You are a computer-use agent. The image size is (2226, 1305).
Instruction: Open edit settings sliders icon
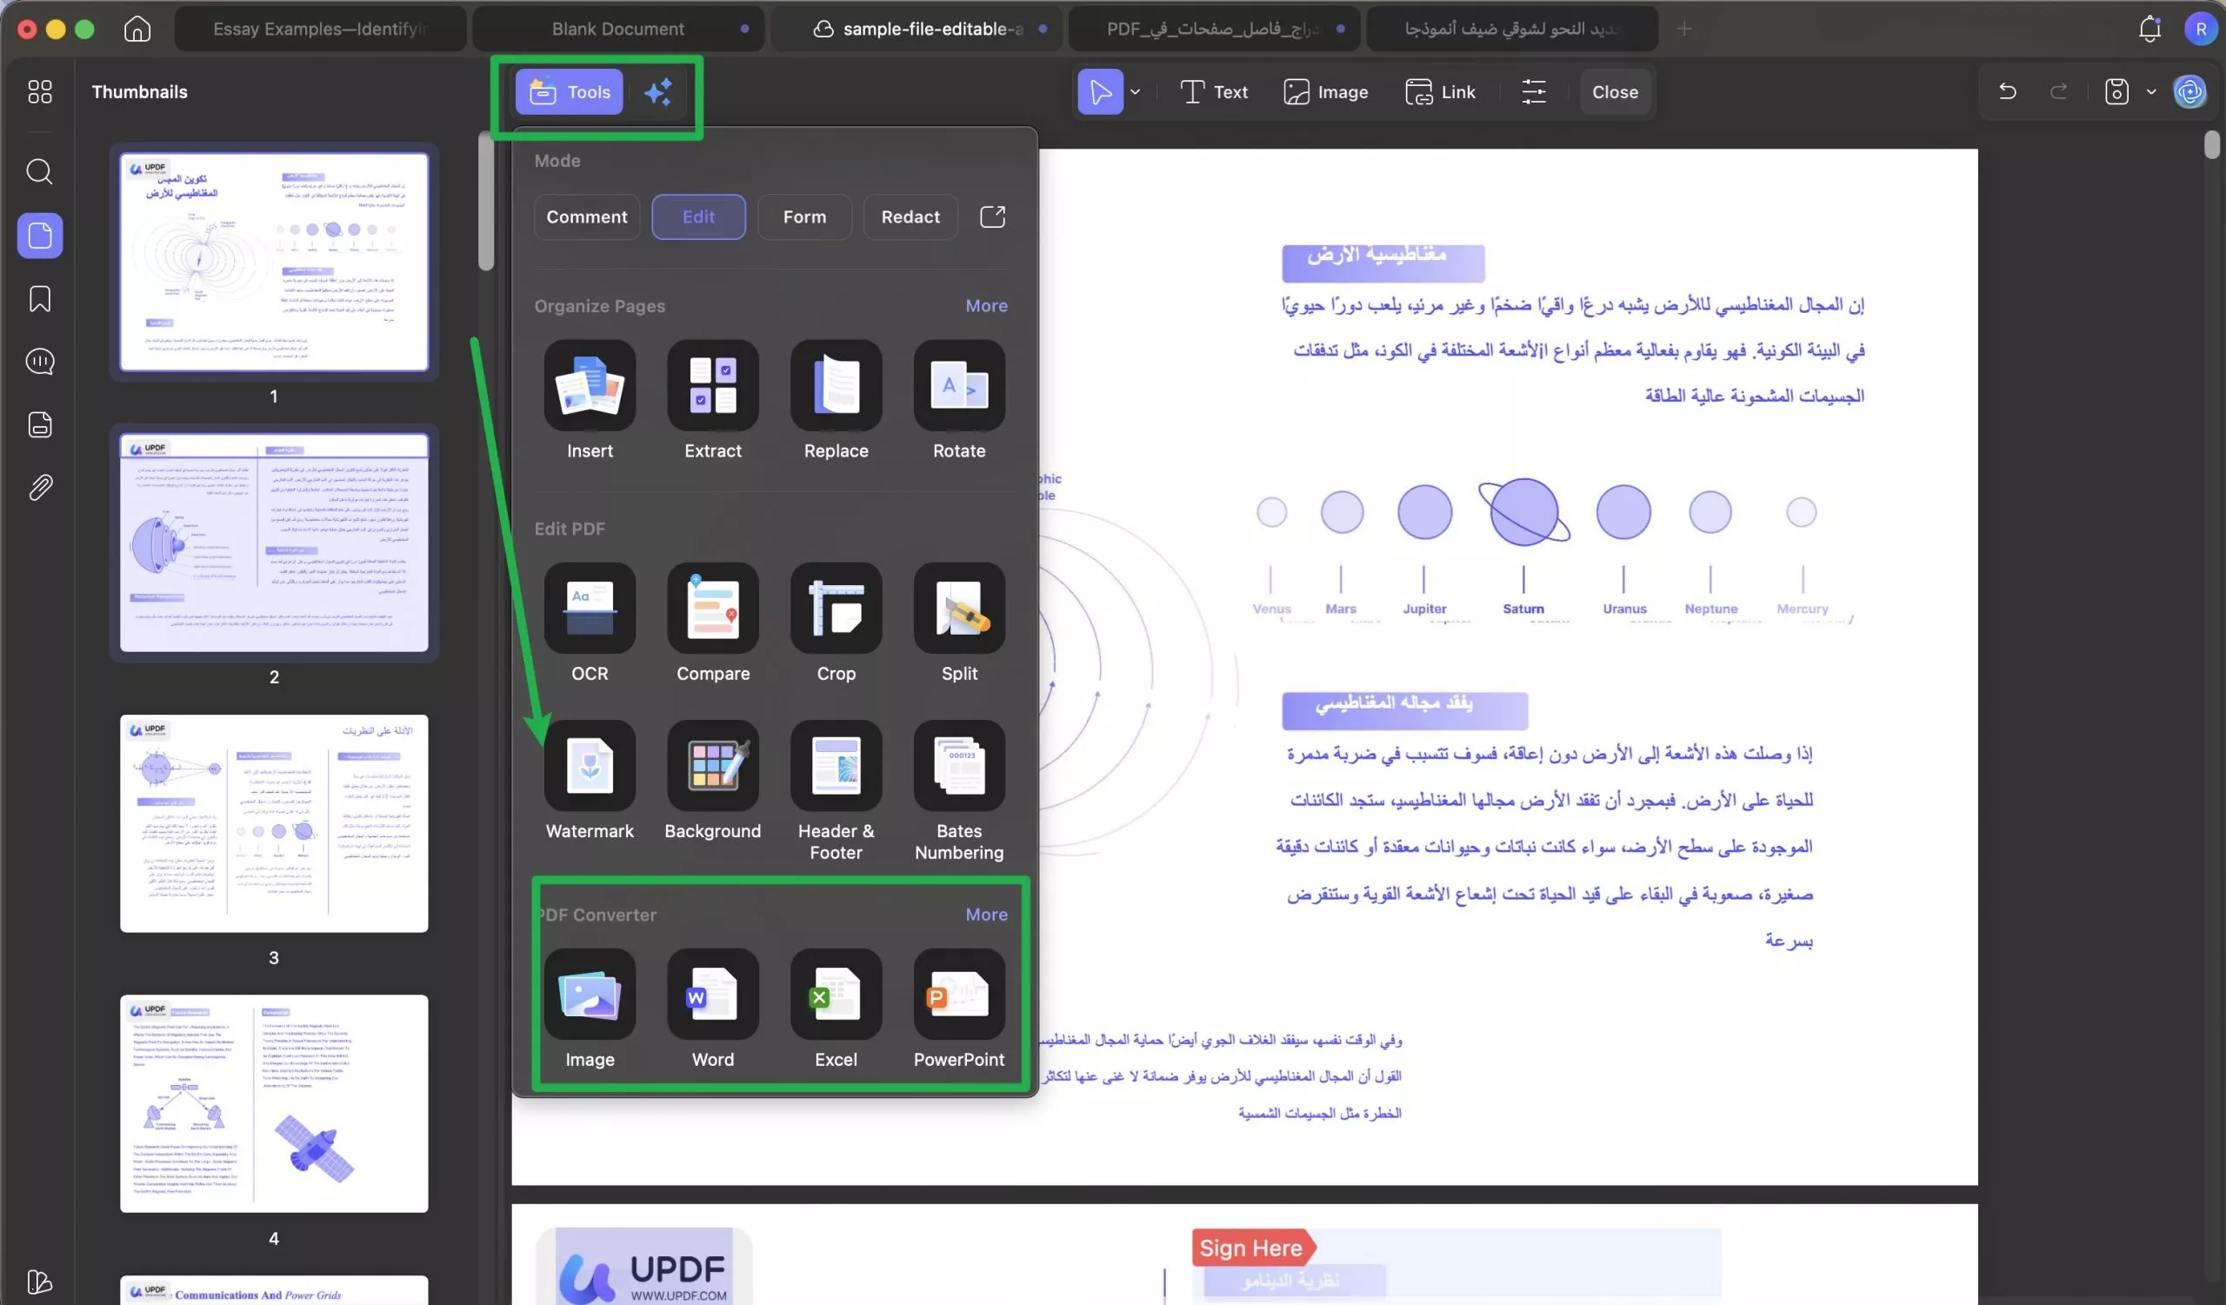click(1534, 92)
